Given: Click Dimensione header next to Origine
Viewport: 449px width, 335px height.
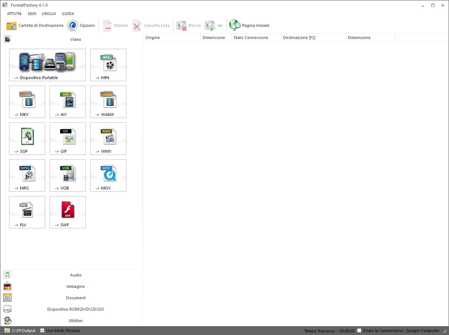Looking at the screenshot, I should point(216,38).
